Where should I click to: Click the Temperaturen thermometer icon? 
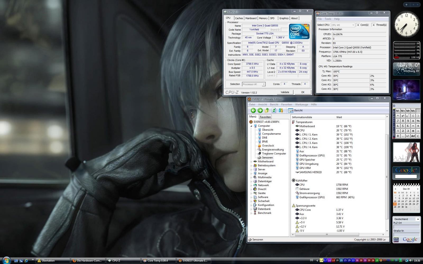[293, 122]
